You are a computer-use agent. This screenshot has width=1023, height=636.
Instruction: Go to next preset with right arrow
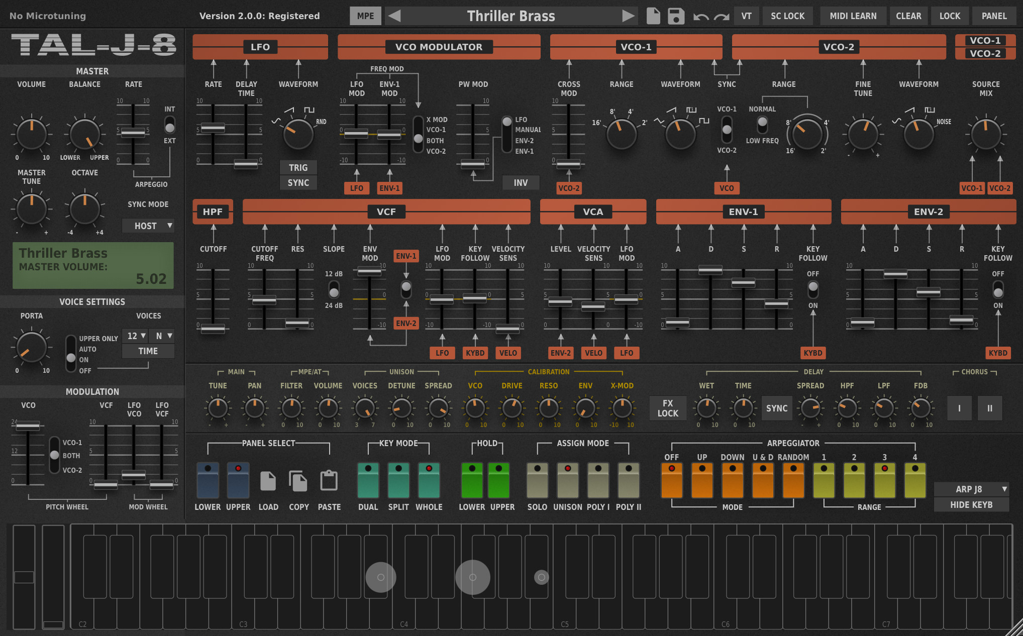[628, 16]
